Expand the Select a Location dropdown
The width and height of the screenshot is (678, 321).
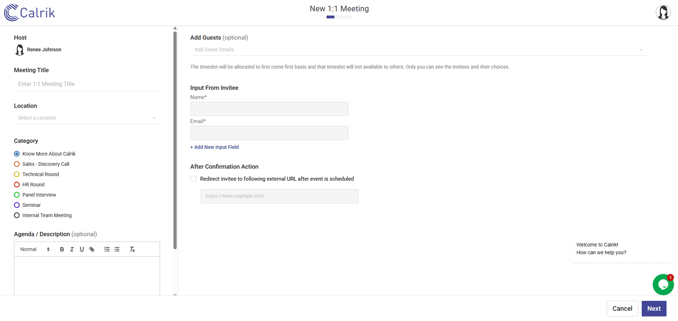pyautogui.click(x=87, y=118)
